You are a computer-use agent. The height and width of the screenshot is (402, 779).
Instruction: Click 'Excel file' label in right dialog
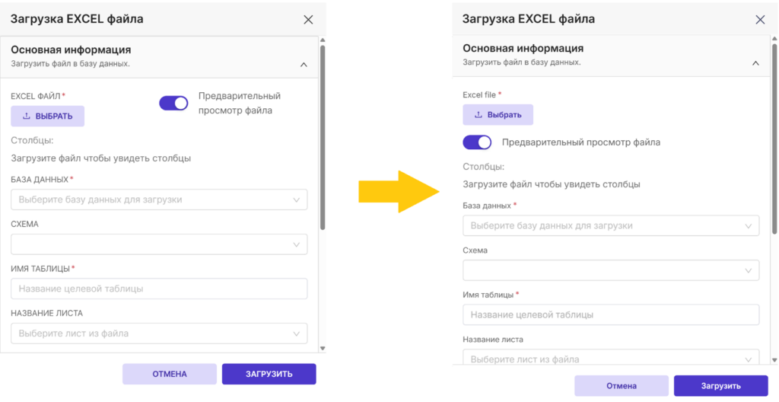tap(479, 94)
